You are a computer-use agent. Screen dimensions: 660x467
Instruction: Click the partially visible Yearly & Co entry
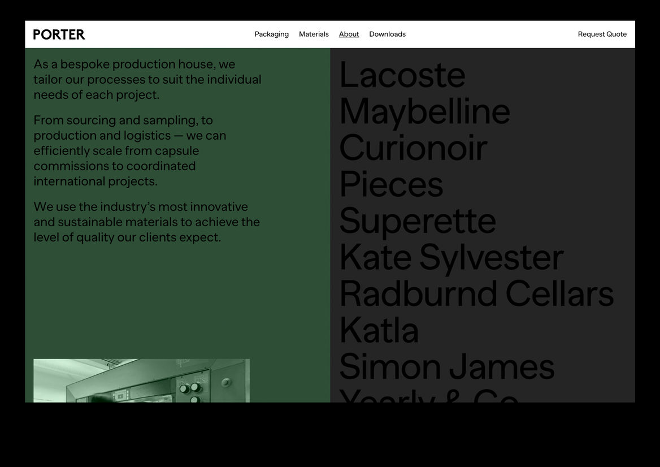pos(428,395)
